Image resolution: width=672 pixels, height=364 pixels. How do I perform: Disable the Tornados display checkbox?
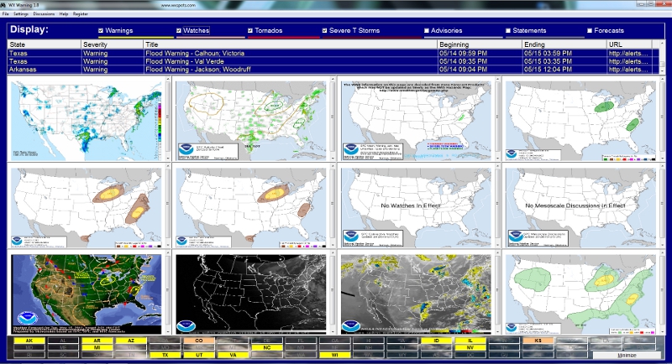[x=250, y=31]
